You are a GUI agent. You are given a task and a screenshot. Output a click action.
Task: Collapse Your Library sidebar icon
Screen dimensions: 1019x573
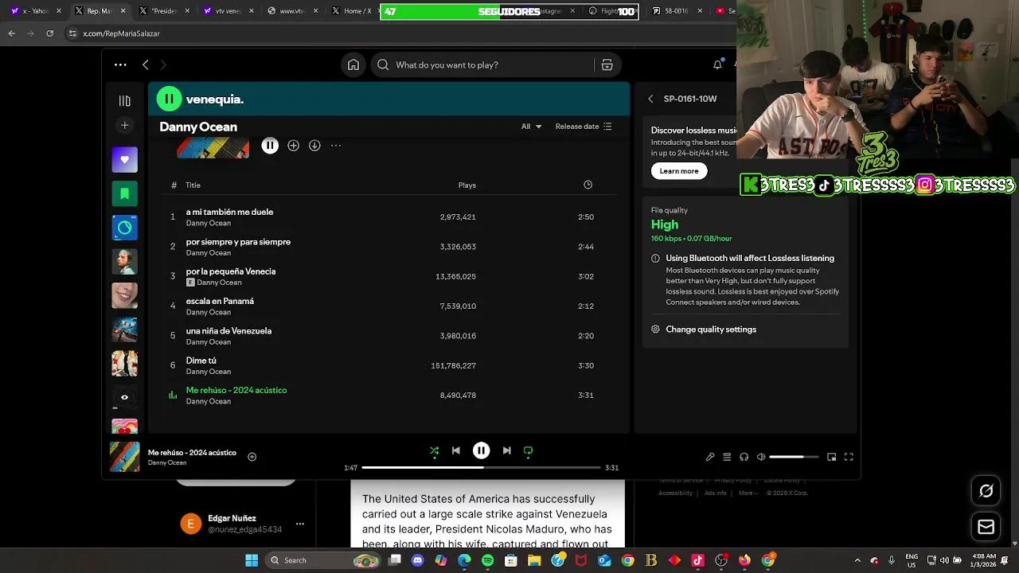[x=124, y=101]
